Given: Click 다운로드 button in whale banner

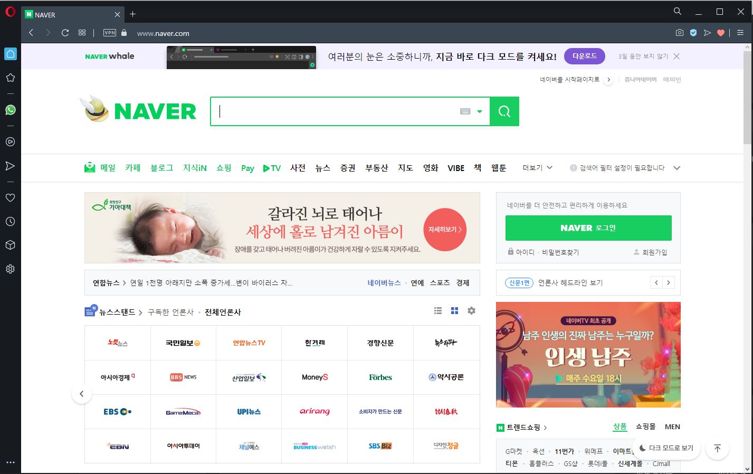Looking at the screenshot, I should point(584,56).
